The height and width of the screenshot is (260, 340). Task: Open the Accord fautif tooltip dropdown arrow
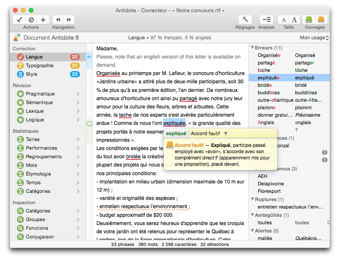click(226, 134)
